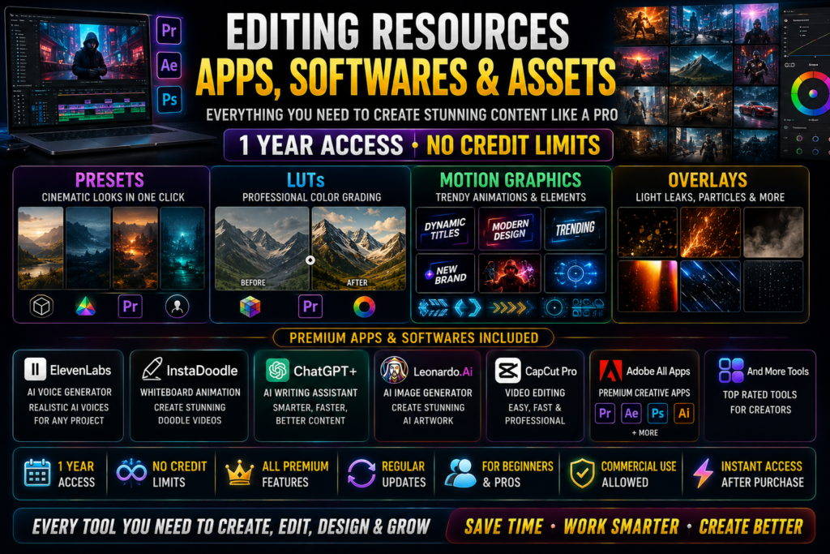Click the LUTs heading
Screen dimensions: 830x554
click(x=306, y=180)
